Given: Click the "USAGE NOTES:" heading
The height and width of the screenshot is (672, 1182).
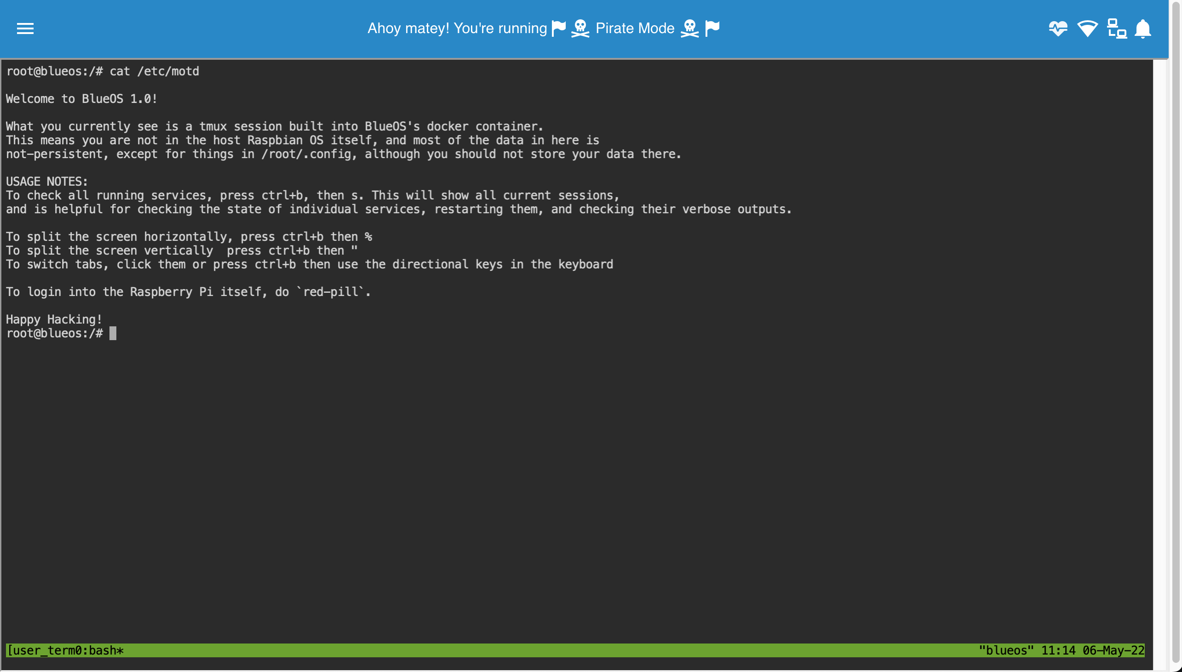Looking at the screenshot, I should click(x=46, y=182).
